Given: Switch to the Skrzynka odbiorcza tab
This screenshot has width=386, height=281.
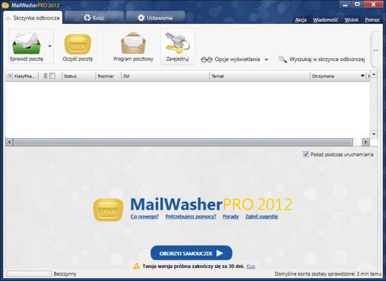Looking at the screenshot, I should [33, 18].
